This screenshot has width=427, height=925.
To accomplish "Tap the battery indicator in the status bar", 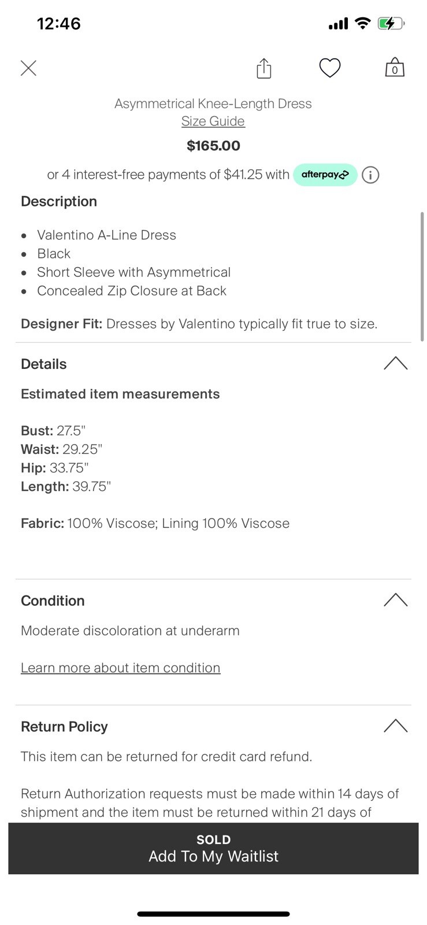I will tap(391, 23).
